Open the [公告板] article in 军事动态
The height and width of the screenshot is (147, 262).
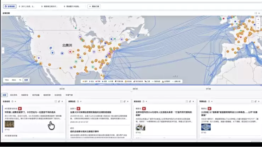(230, 114)
